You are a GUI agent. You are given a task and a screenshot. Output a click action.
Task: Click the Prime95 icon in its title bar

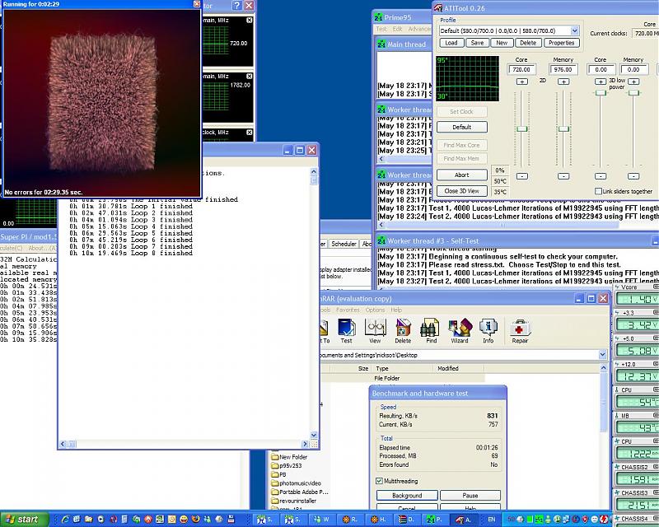378,17
